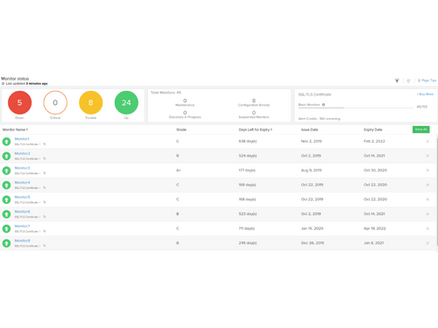Click Monitor3's green up status icon
Image resolution: width=438 pixels, height=328 pixels.
(6, 171)
